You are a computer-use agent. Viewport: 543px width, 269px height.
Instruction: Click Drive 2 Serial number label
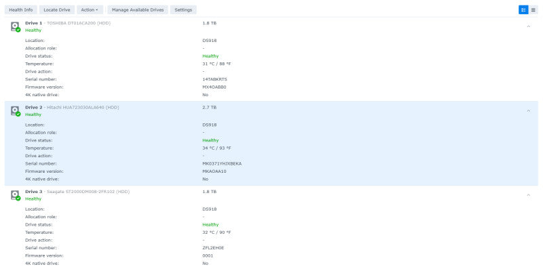(41, 163)
